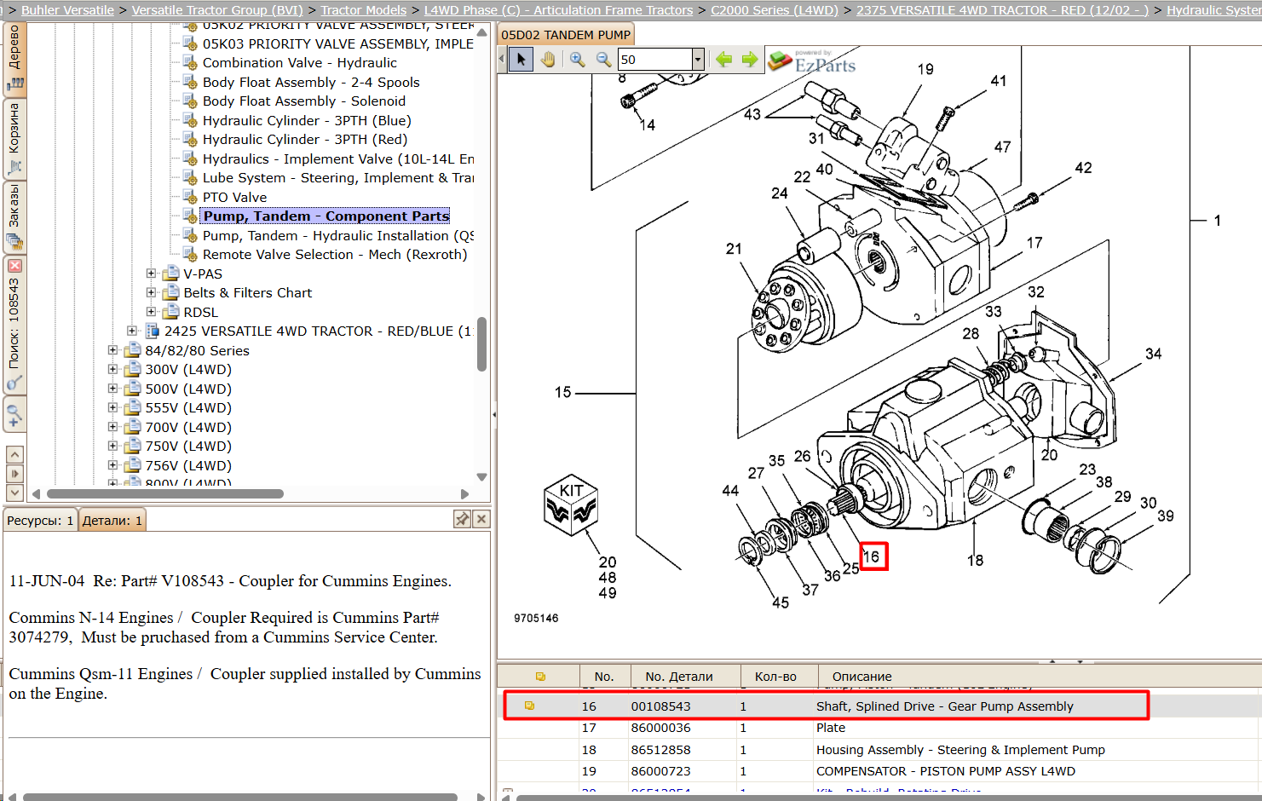Screen dimensions: 1262x801
Task: Click the note icon in row 16
Action: [529, 706]
